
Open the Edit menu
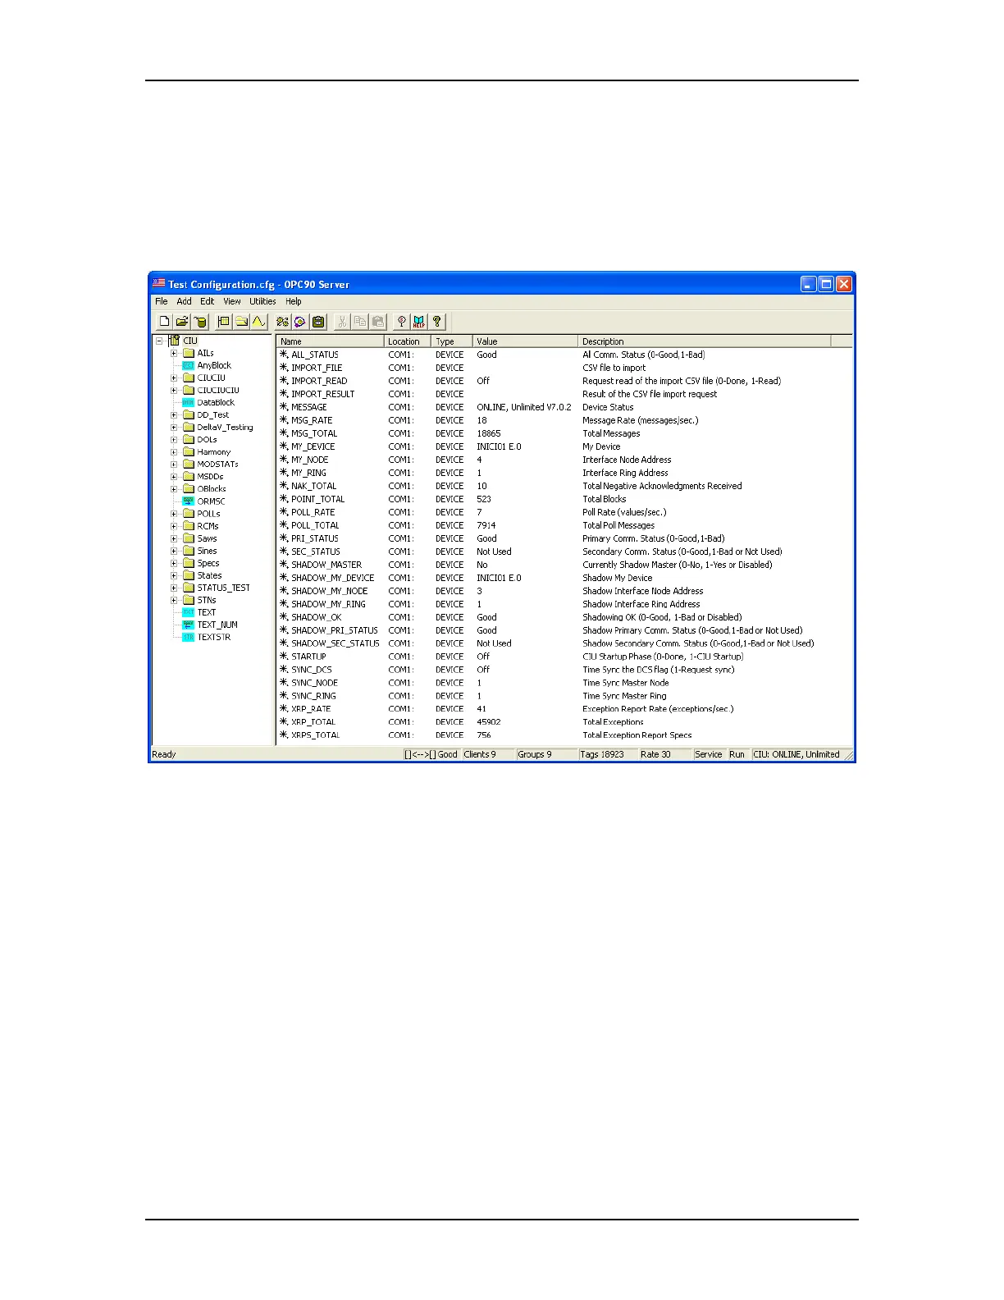coord(208,301)
